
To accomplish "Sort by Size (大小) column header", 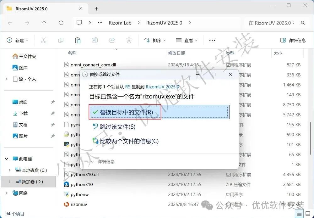I will pyautogui.click(x=278, y=53).
